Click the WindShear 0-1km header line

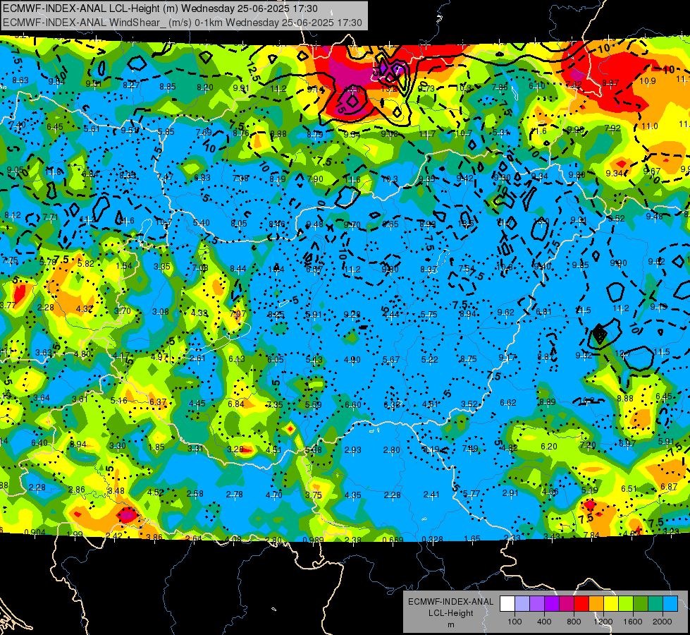pos(182,23)
